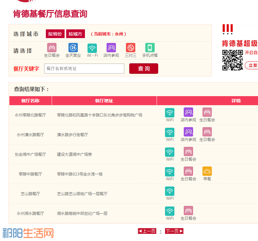This screenshot has height=241, width=258.
Task: Go to next page with 下一页
Action: (x=174, y=231)
